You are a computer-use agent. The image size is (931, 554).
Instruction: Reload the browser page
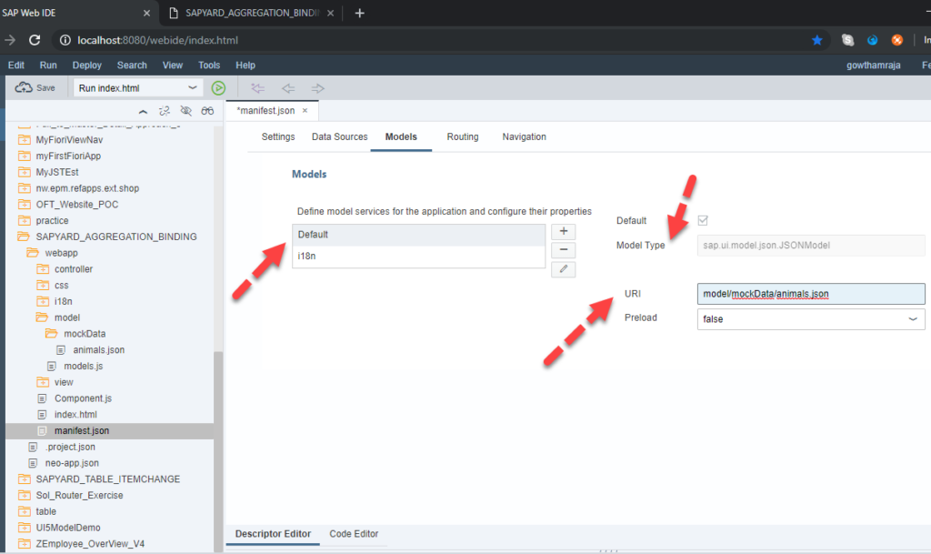(35, 40)
